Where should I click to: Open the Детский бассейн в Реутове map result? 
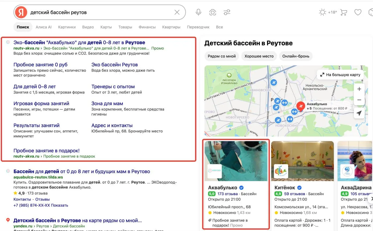tap(78, 220)
